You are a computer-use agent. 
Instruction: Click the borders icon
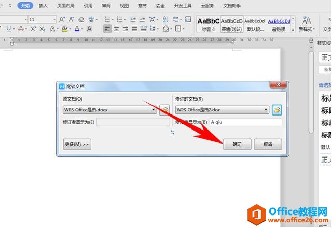tap(178, 28)
